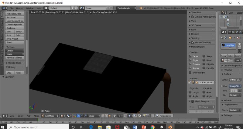The image size is (243, 129).
Task: Add a new screen layout
Action: [72, 8]
